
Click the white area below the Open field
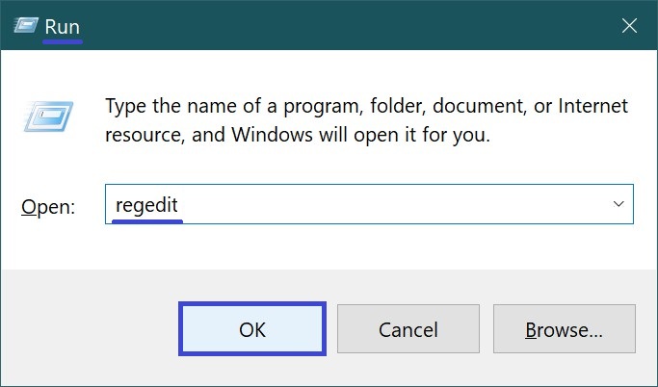click(x=366, y=247)
